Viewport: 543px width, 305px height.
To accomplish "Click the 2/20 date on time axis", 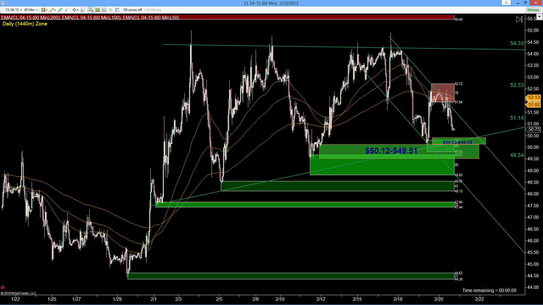I will 439,299.
